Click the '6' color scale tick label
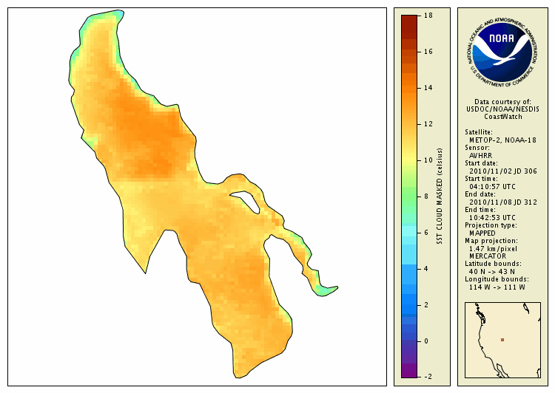 coord(426,233)
